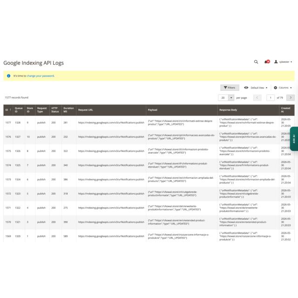Click the eye icon for Default View
The height and width of the screenshot is (298, 298).
pyautogui.click(x=246, y=88)
